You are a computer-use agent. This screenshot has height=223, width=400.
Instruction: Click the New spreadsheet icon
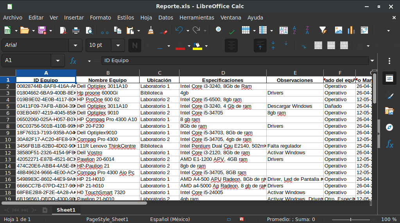coord(7,30)
